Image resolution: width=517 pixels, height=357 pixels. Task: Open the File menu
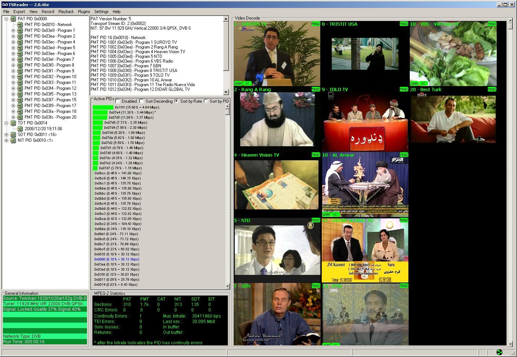tap(6, 12)
